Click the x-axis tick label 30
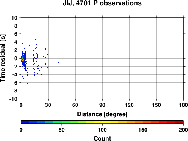This screenshot has width=188, height=141. tap(48, 105)
